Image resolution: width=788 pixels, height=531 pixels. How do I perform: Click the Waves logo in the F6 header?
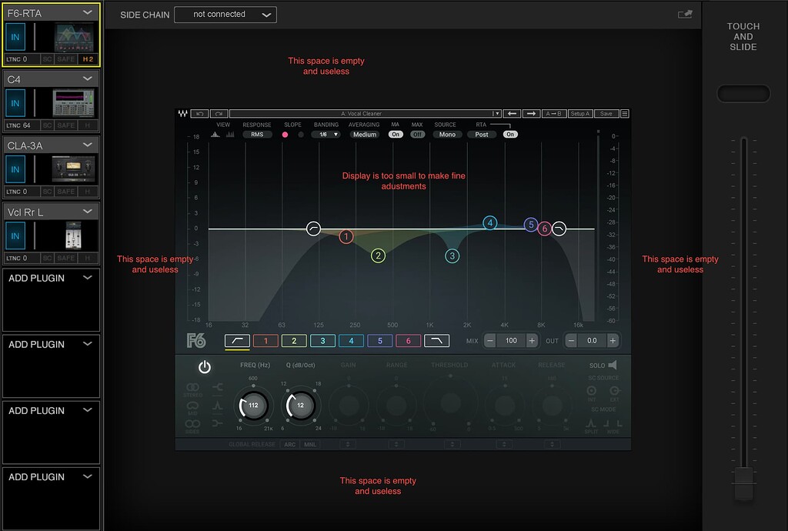[x=182, y=113]
